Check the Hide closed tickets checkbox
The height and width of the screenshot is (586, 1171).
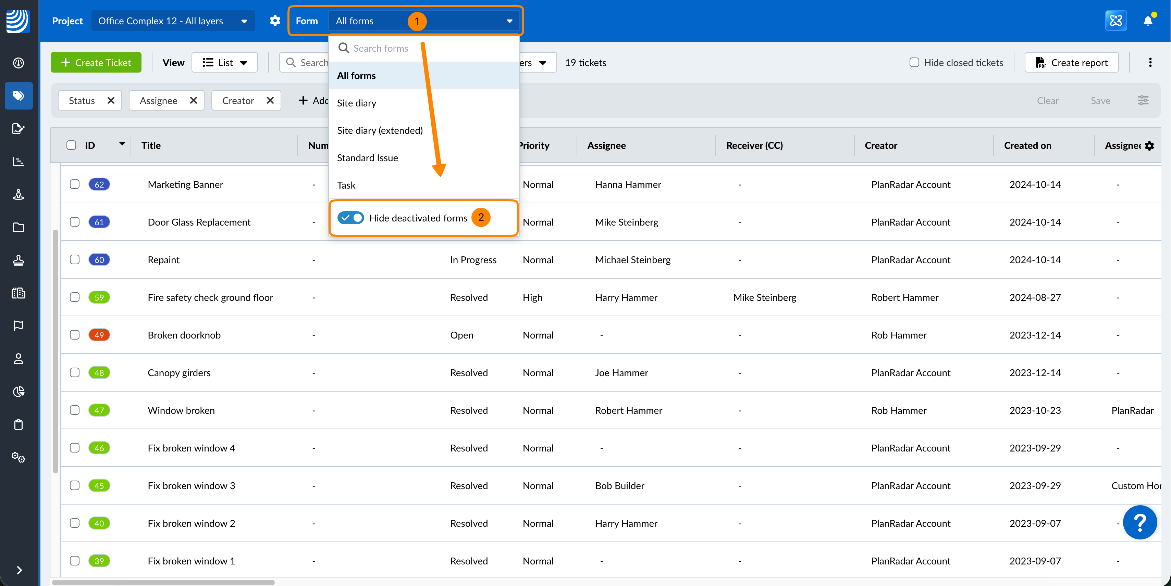(914, 63)
